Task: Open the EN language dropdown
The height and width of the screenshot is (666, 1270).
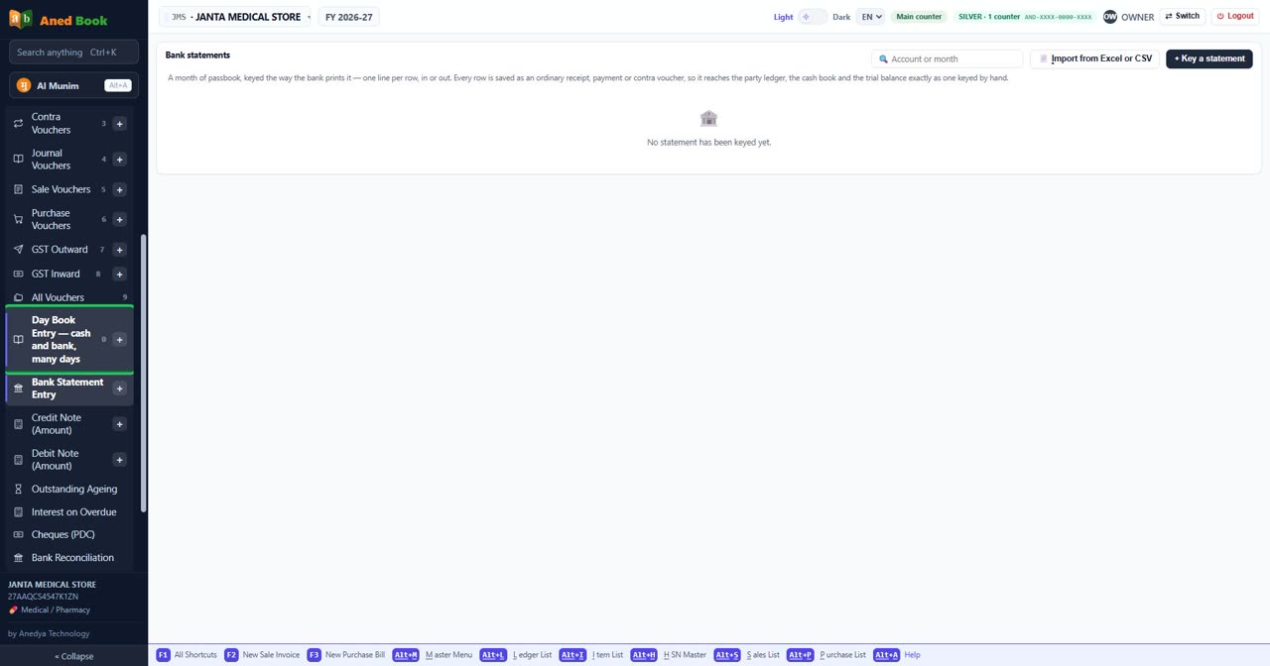Action: click(x=870, y=17)
